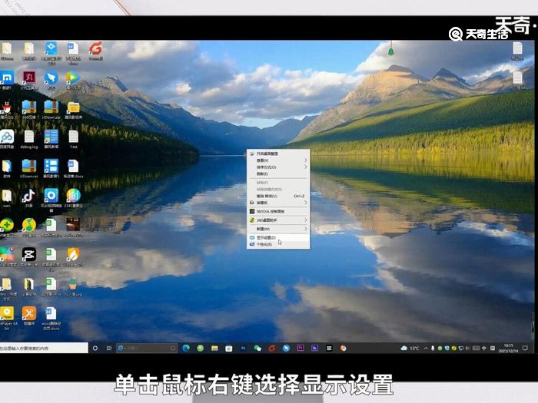This screenshot has height=403, width=538.
Task: Switch the 中 input method indicator
Action: click(x=484, y=348)
